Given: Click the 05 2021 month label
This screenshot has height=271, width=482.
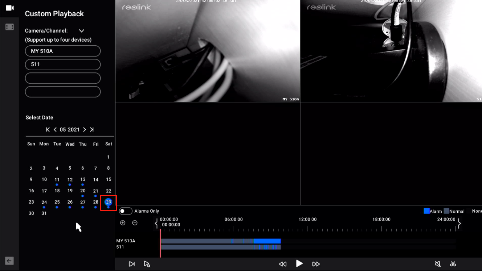Looking at the screenshot, I should (x=70, y=129).
